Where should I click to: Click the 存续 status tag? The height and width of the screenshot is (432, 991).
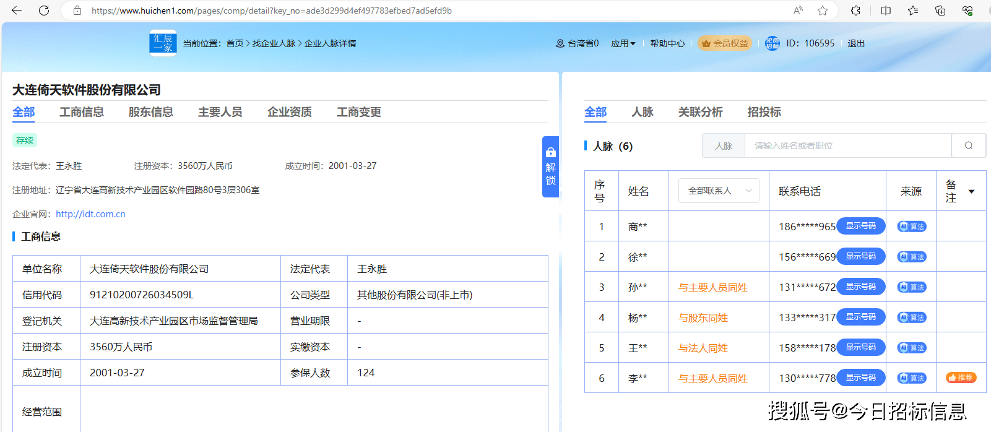click(x=25, y=140)
